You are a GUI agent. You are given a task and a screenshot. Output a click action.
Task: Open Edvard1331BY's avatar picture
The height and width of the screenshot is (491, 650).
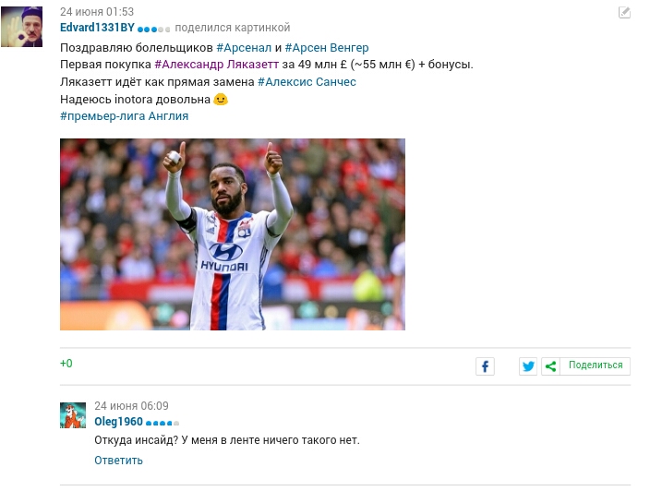[21, 27]
